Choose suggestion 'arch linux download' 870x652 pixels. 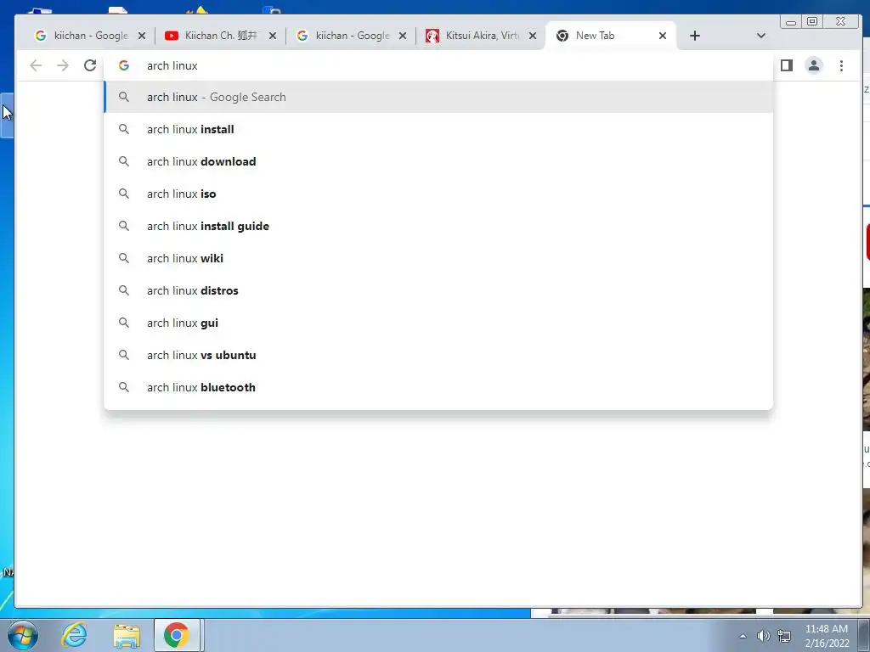coord(438,161)
